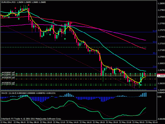Screen dimensions: 165x124
Task: Click the 38.2 Fibonacci level label
Action: tap(155, 53)
